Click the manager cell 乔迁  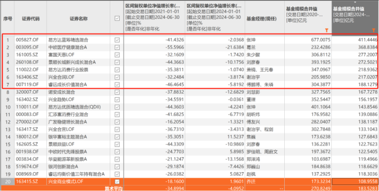pos(251,182)
